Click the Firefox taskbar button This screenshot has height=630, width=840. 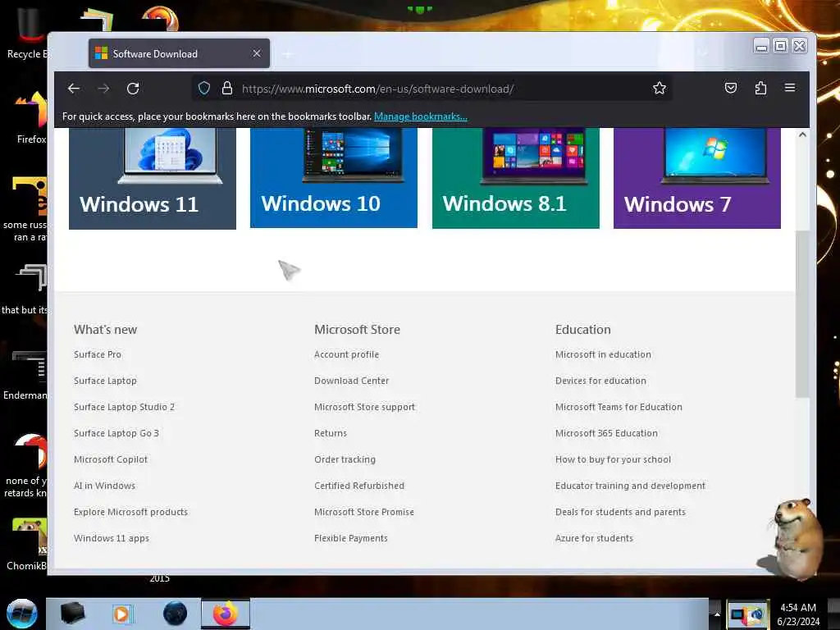pyautogui.click(x=226, y=614)
